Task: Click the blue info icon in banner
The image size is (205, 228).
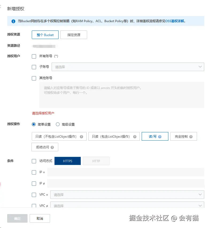Action: click(x=13, y=21)
